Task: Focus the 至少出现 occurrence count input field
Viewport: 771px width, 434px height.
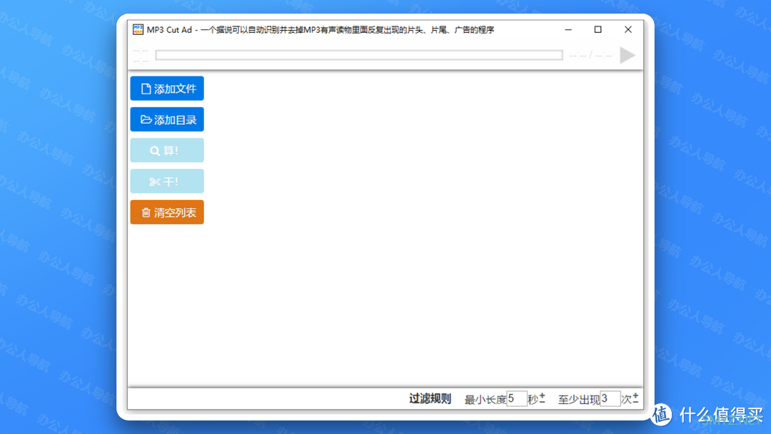Action: [x=610, y=398]
